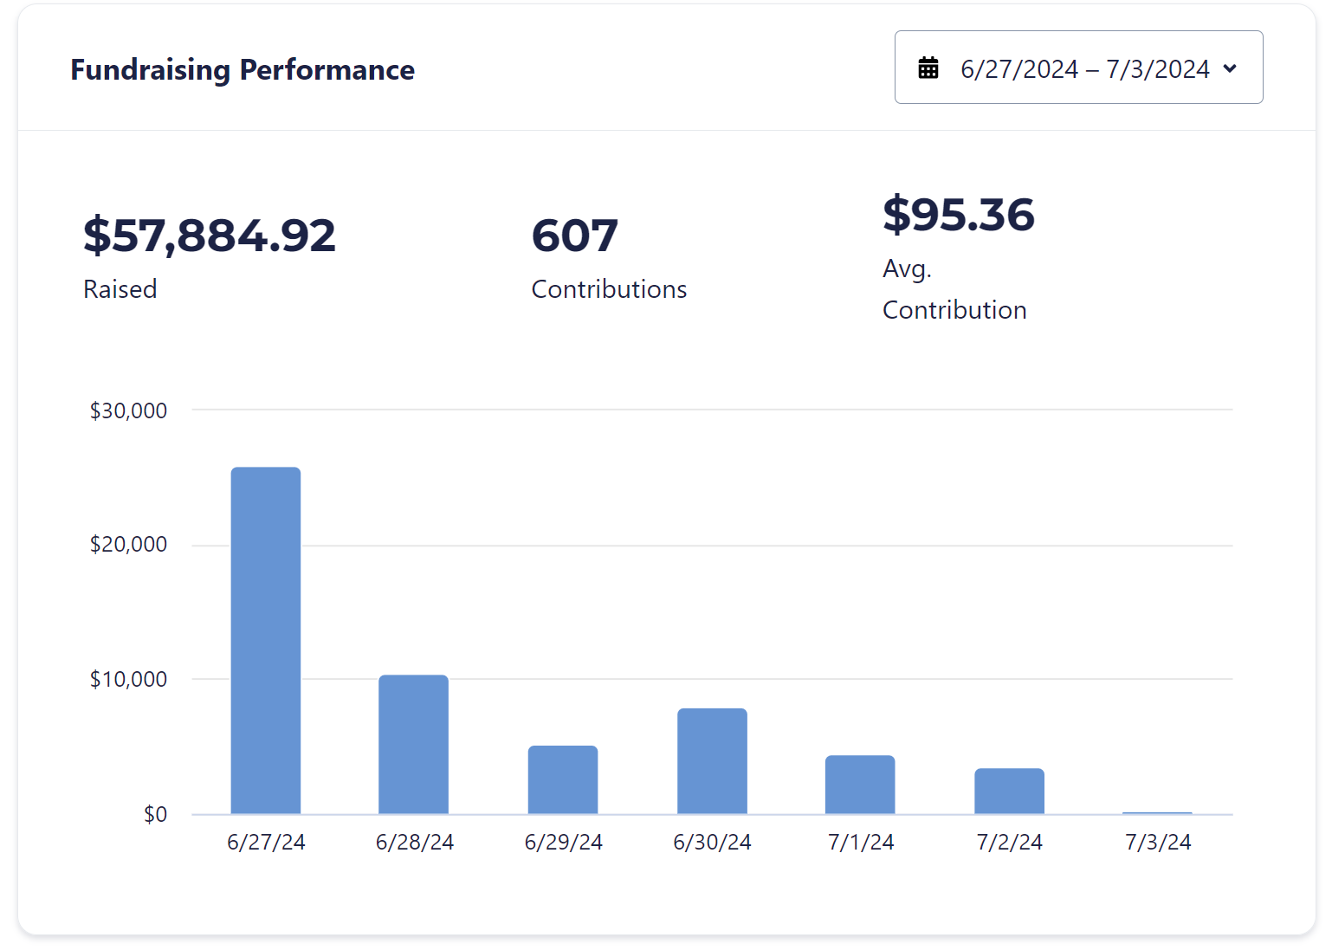Select the 7/2/24 bar in chart

click(x=1009, y=791)
